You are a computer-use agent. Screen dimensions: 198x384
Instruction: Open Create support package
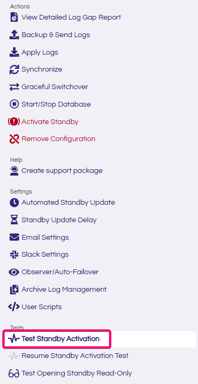[x=56, y=171]
